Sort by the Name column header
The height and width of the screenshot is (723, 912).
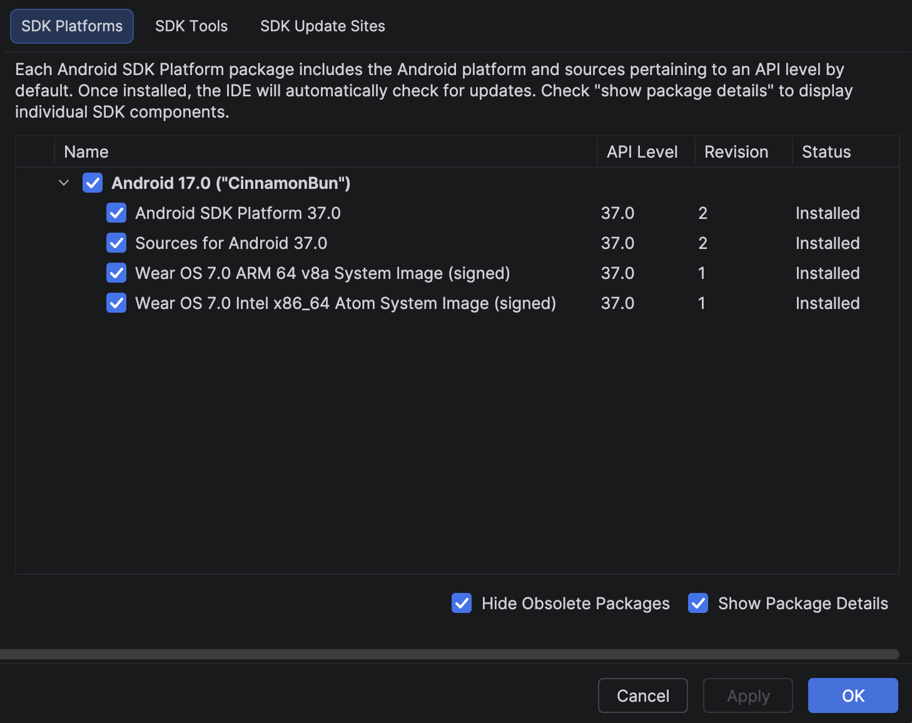pyautogui.click(x=326, y=152)
